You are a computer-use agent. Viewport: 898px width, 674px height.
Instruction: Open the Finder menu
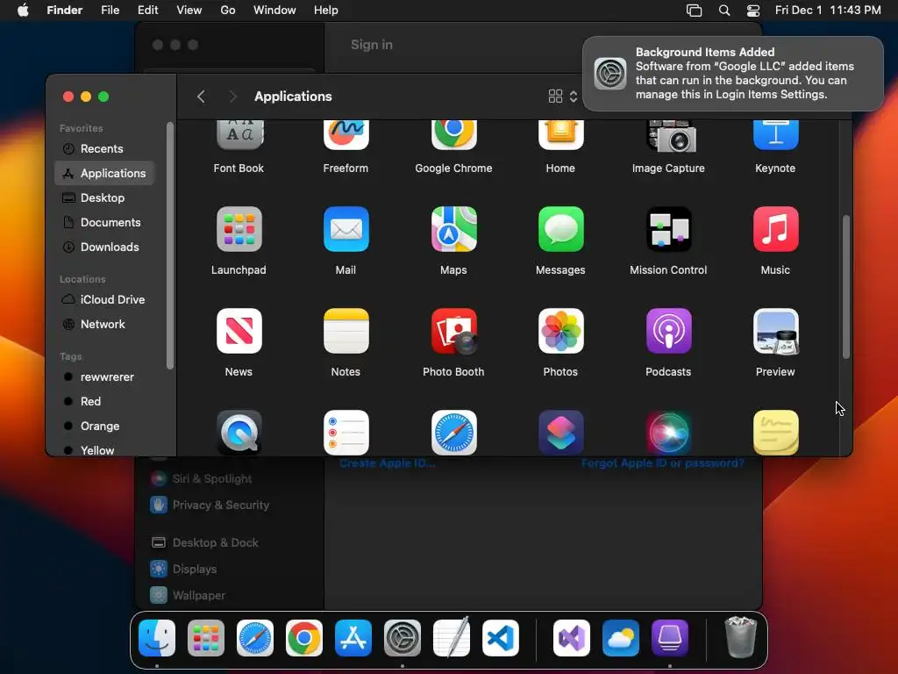[65, 11]
